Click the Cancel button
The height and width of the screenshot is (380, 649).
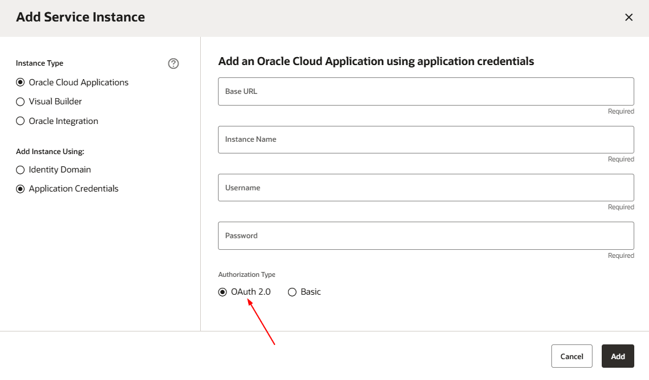click(572, 356)
